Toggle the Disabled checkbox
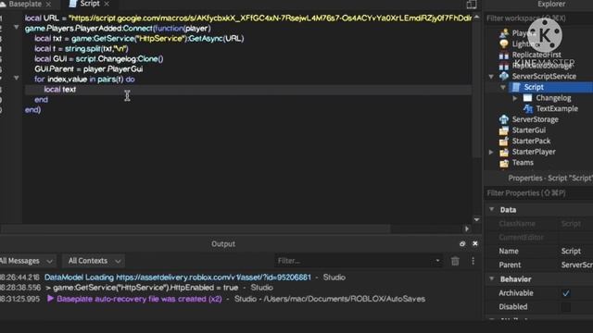Screen dimensions: 593x333 [x=566, y=307]
